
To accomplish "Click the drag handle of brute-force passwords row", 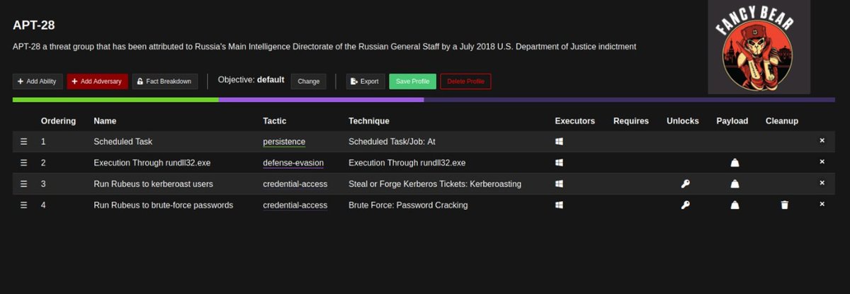I will pos(23,205).
